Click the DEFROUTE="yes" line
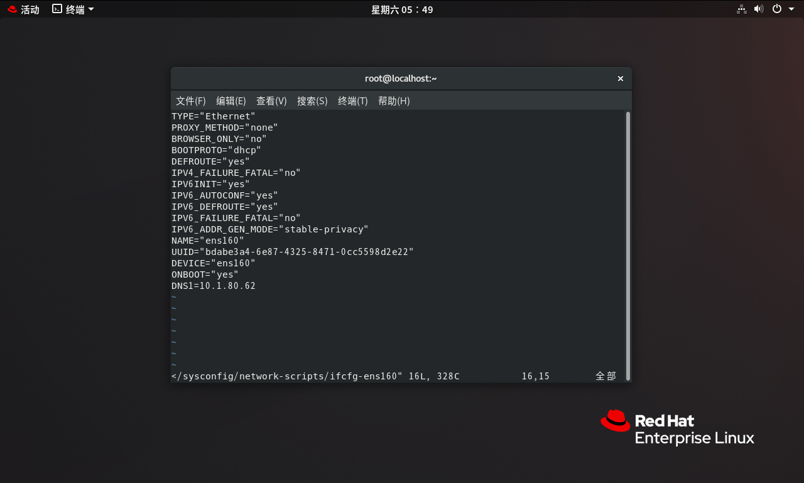This screenshot has width=804, height=483. 210,161
